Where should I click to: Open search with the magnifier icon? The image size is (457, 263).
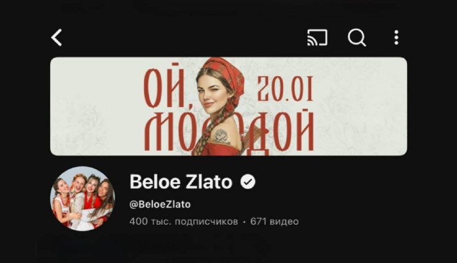[356, 38]
